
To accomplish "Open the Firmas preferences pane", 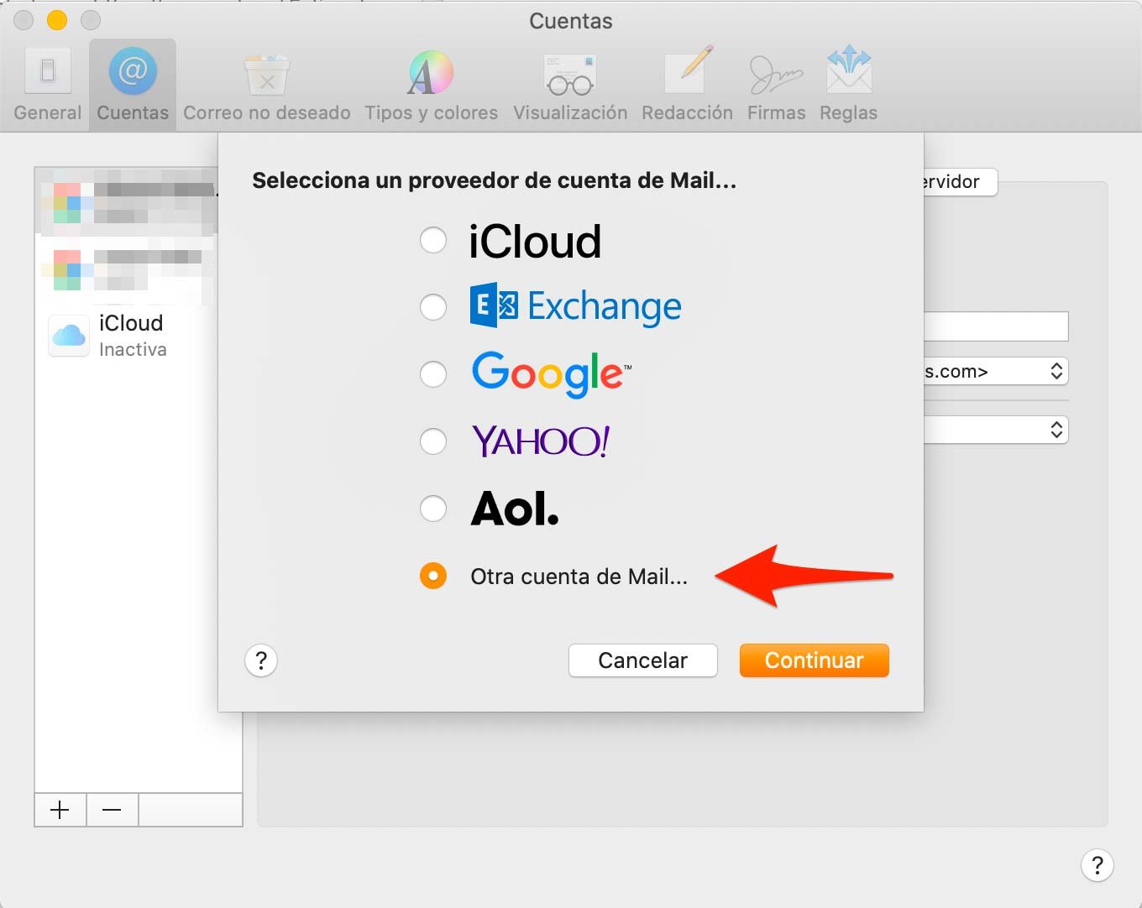I will [x=775, y=83].
